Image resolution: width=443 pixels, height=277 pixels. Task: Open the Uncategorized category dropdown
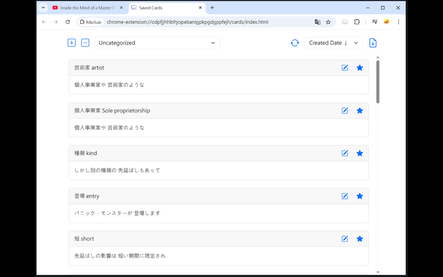157,43
